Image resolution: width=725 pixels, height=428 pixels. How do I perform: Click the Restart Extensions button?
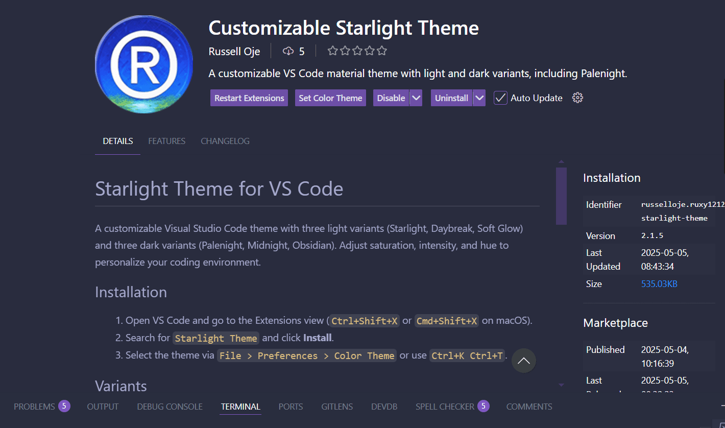(249, 98)
